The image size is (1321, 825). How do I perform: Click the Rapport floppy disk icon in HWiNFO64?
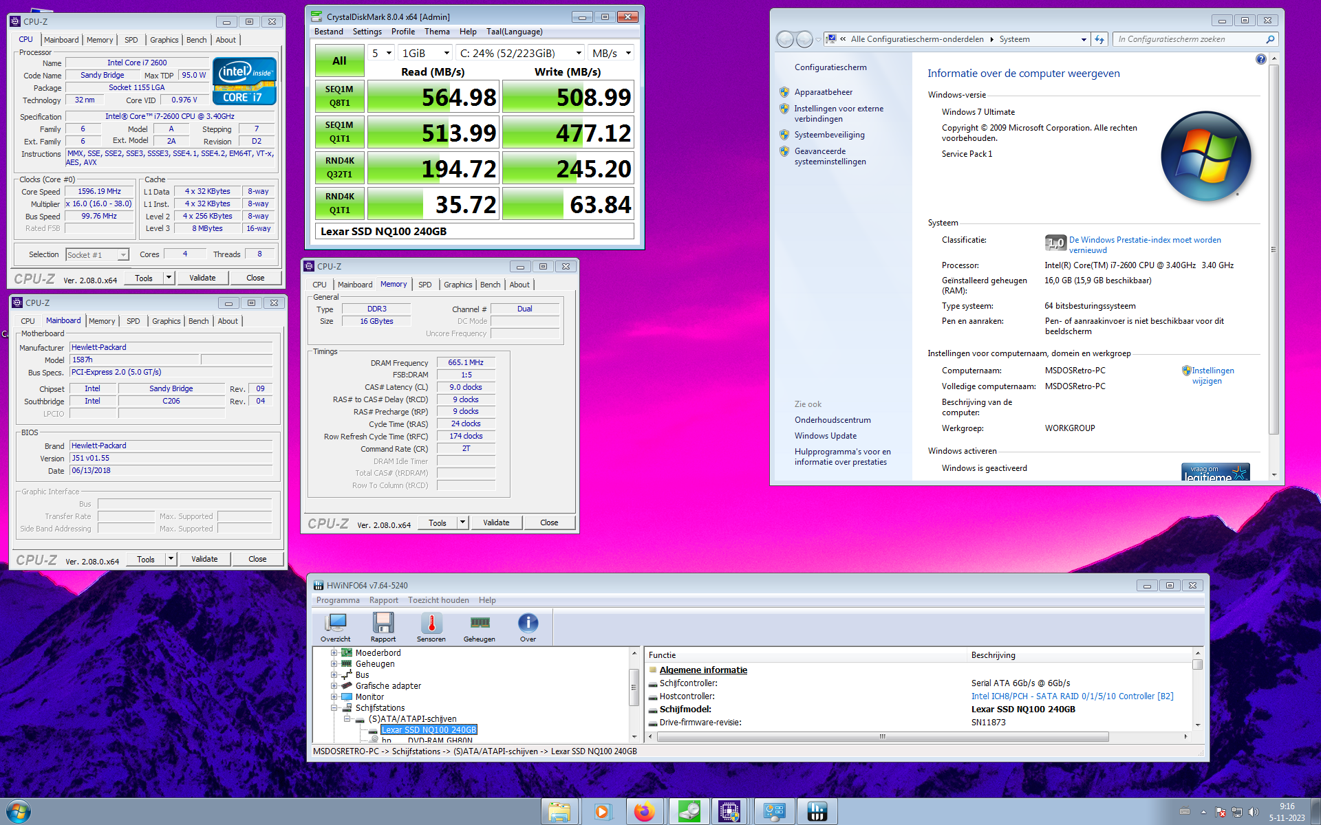pyautogui.click(x=383, y=627)
